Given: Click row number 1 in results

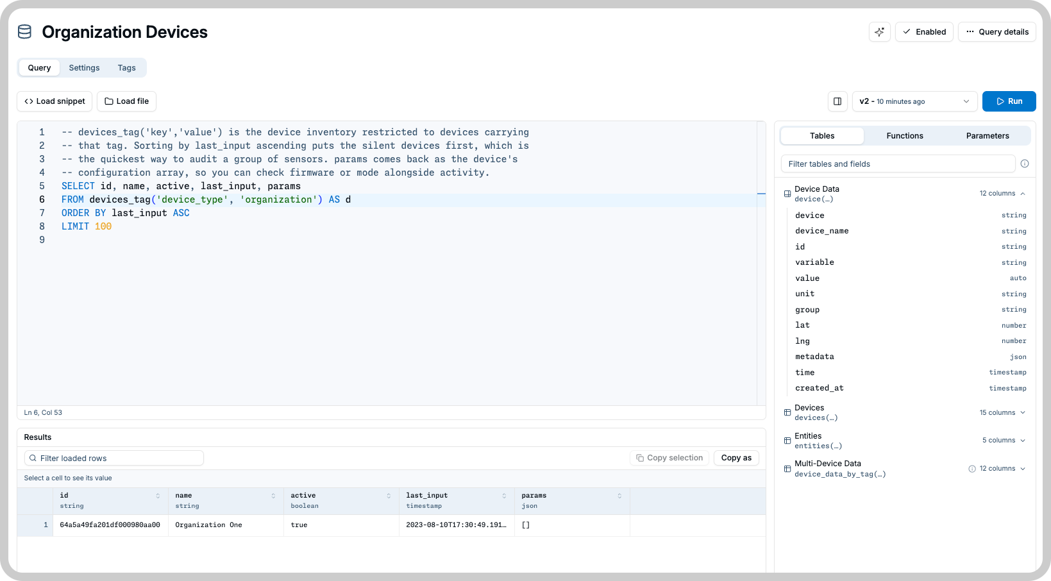Looking at the screenshot, I should click(35, 525).
